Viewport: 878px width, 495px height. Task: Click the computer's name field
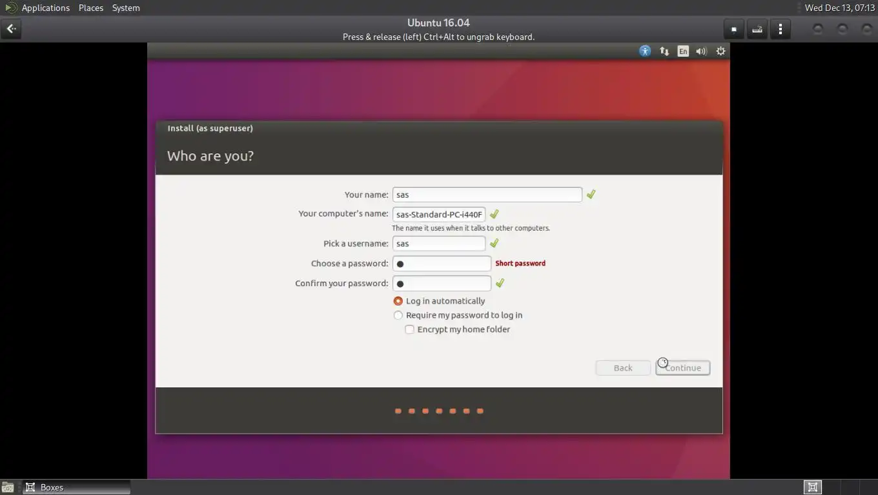coord(439,214)
